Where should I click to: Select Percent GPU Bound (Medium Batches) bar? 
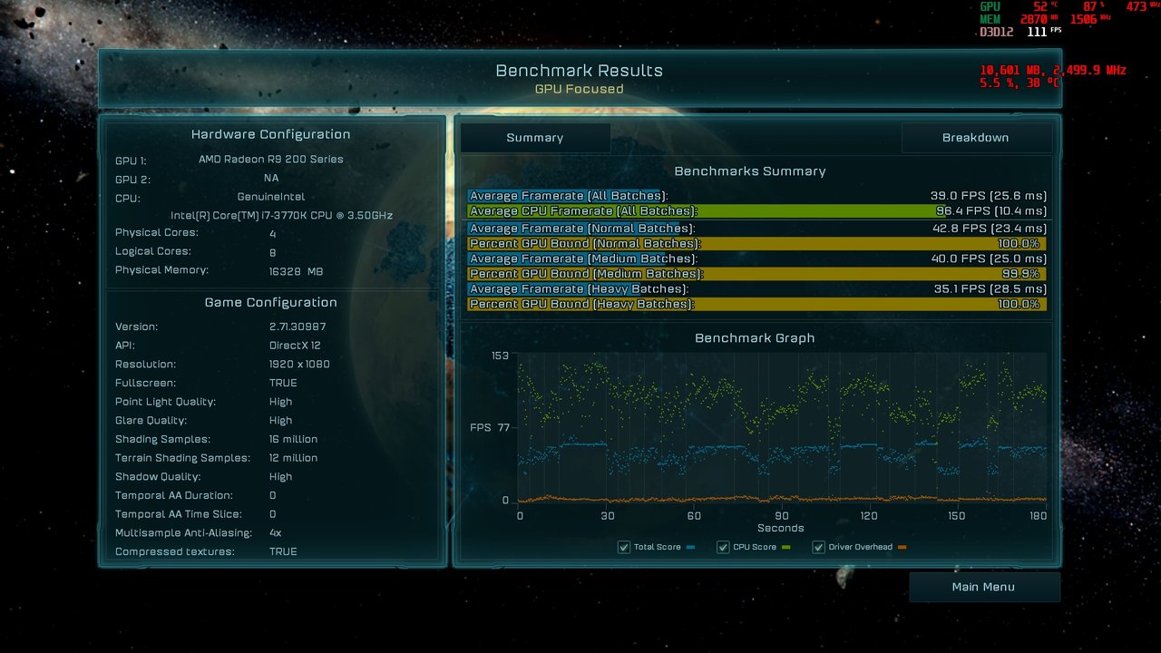(x=757, y=274)
